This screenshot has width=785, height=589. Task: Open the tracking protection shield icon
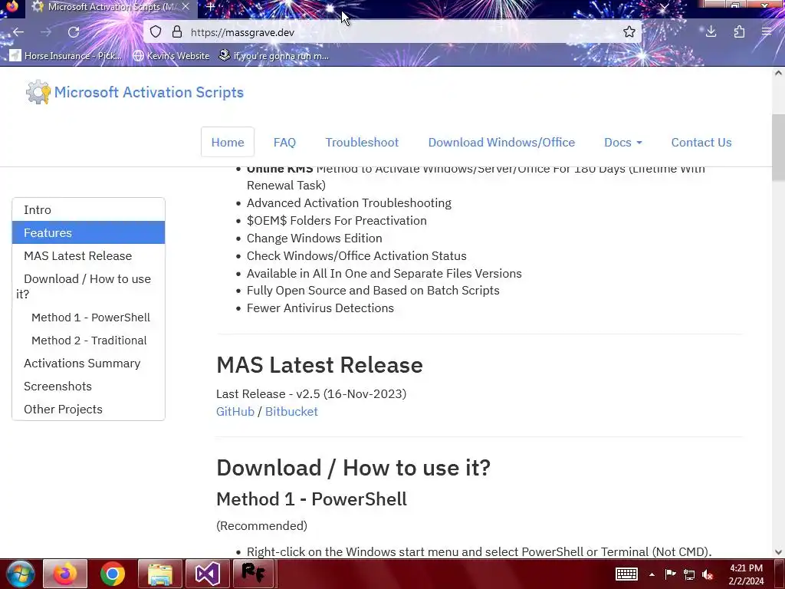coord(156,32)
